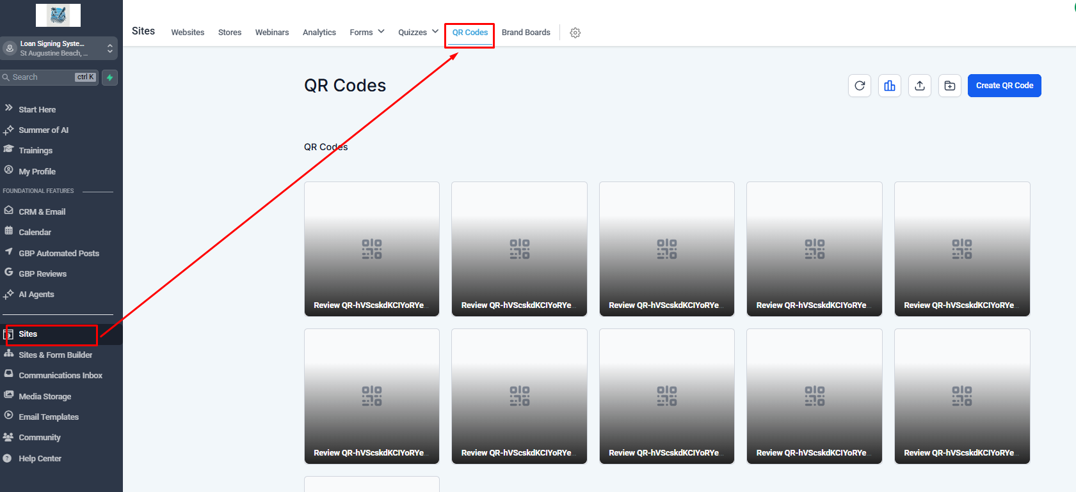Click the lightning bolt quick actions icon
Screen dimensions: 1076x492
pos(109,77)
